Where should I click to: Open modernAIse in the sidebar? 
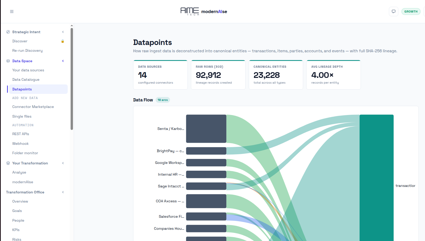(23, 182)
